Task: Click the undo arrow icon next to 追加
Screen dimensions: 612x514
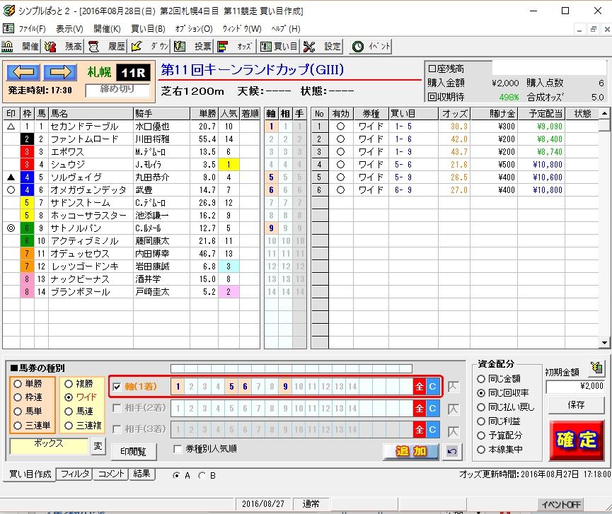Action: [x=452, y=451]
